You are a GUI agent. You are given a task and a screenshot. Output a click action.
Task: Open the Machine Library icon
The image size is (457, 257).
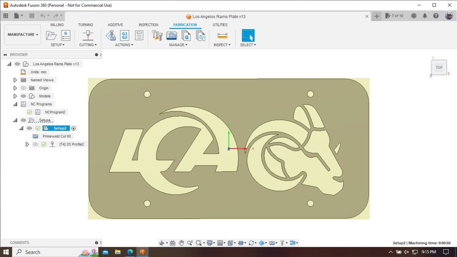pos(172,35)
